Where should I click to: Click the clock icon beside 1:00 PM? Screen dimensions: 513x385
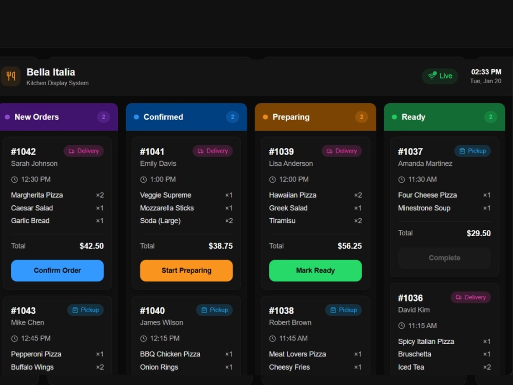click(x=143, y=179)
